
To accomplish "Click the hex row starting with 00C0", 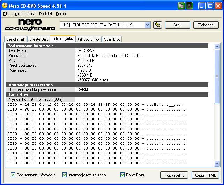I will tap(96, 163).
